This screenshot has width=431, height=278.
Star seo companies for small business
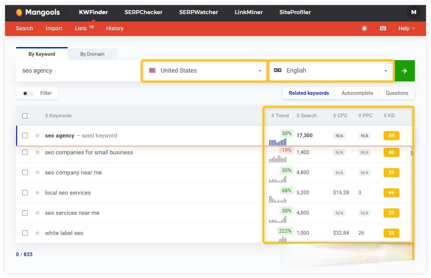[38, 152]
